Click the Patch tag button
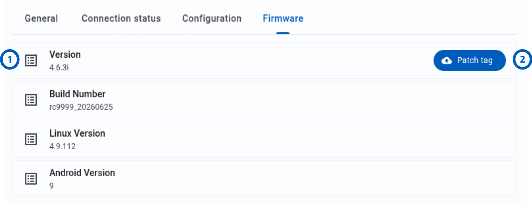This screenshot has height=204, width=532. coord(470,60)
